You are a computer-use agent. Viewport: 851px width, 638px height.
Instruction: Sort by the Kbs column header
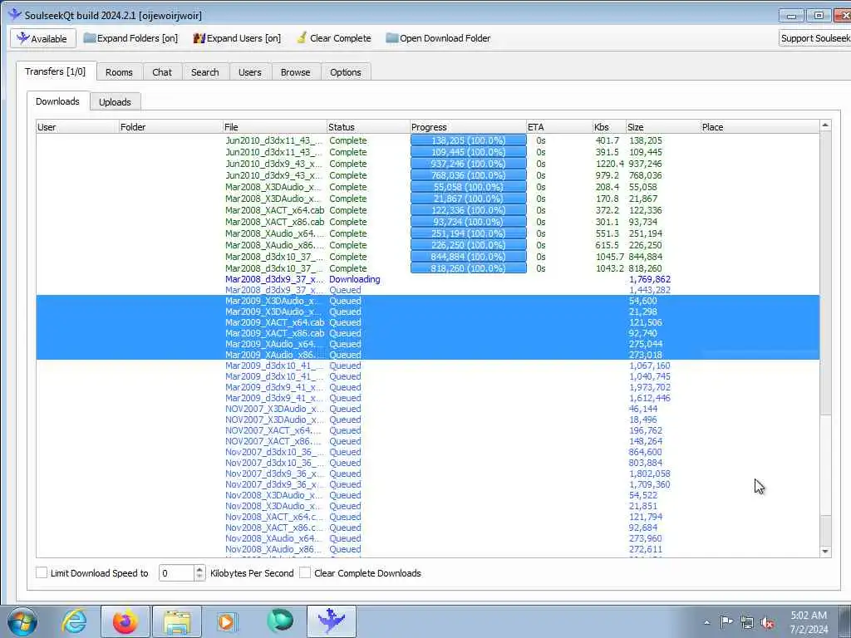pos(609,127)
